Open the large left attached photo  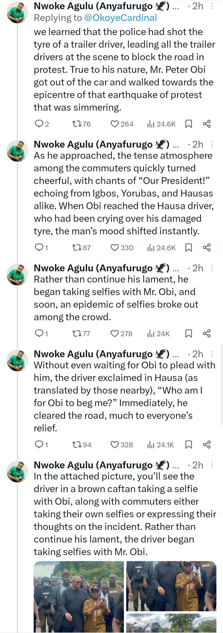[x=79, y=597]
